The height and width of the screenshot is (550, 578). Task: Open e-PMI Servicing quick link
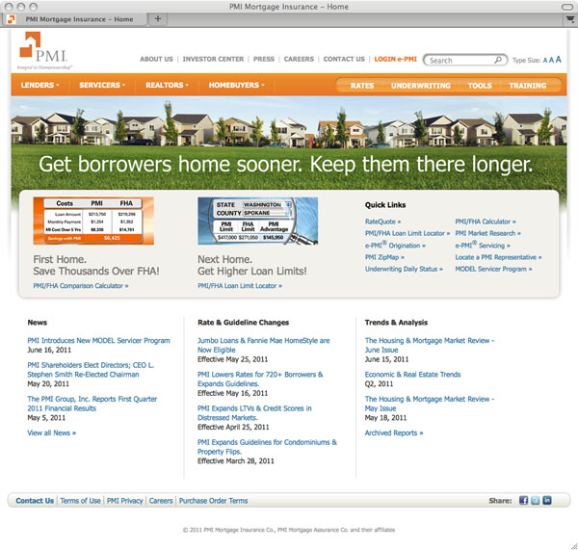click(483, 246)
